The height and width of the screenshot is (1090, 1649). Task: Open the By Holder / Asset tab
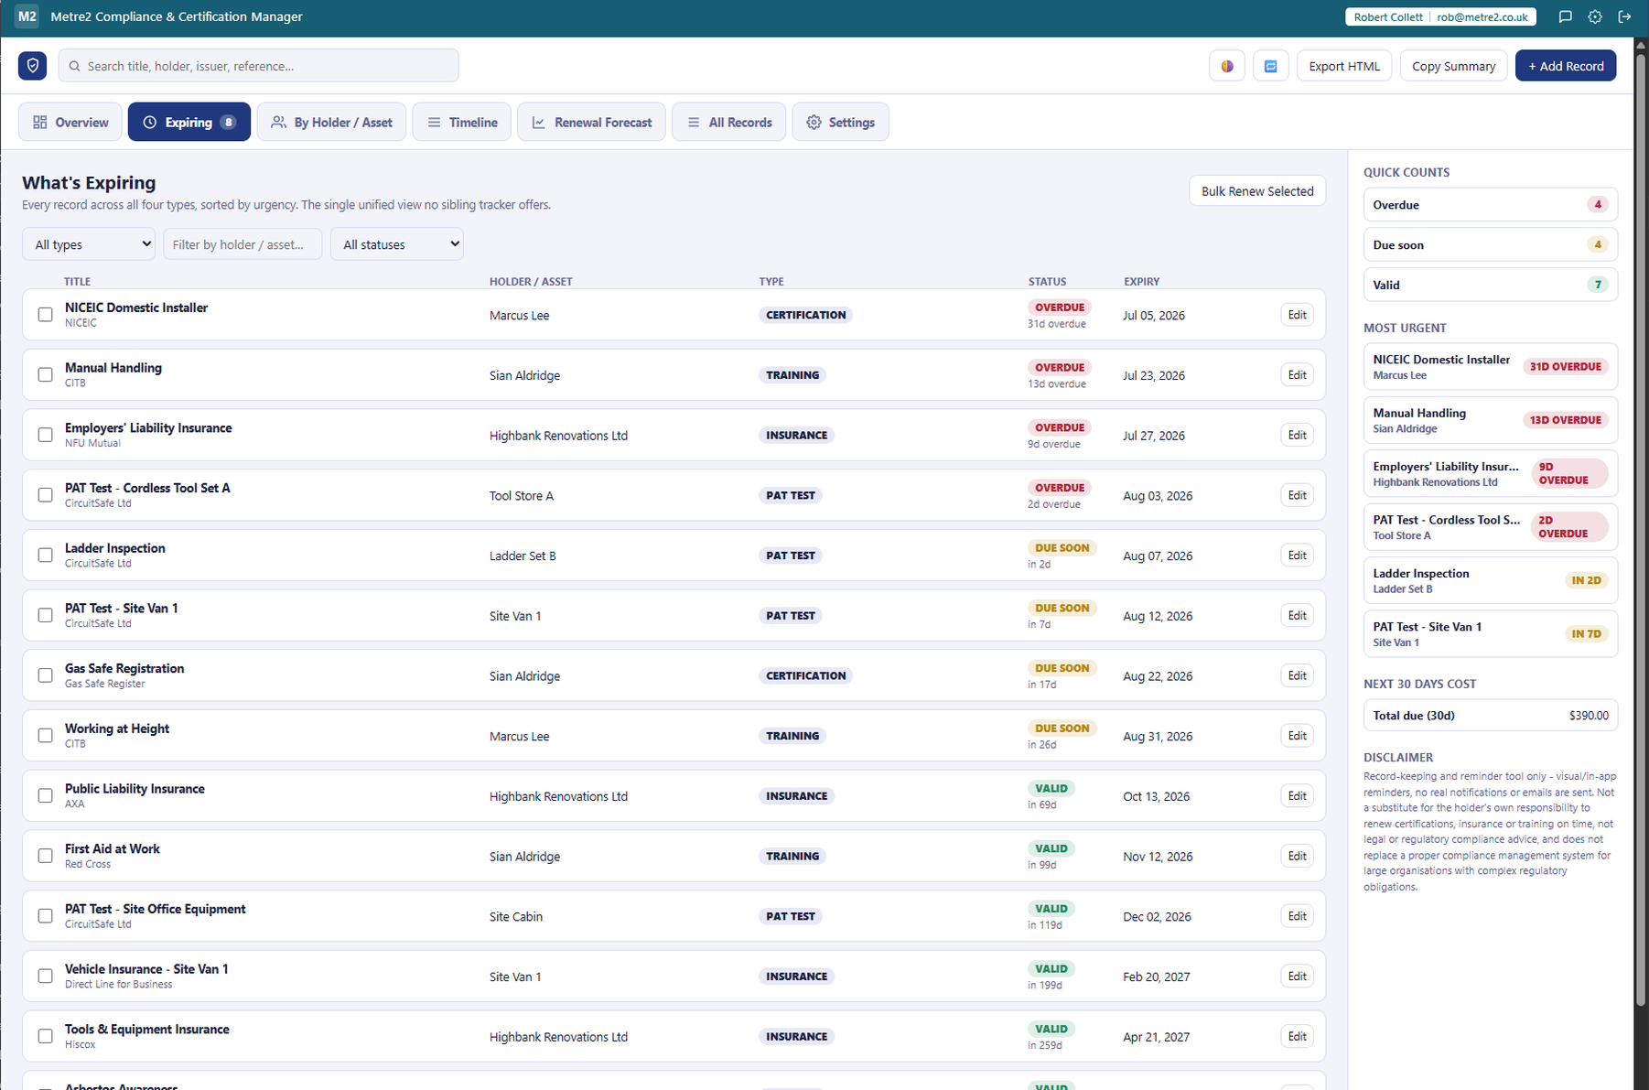[x=332, y=122]
